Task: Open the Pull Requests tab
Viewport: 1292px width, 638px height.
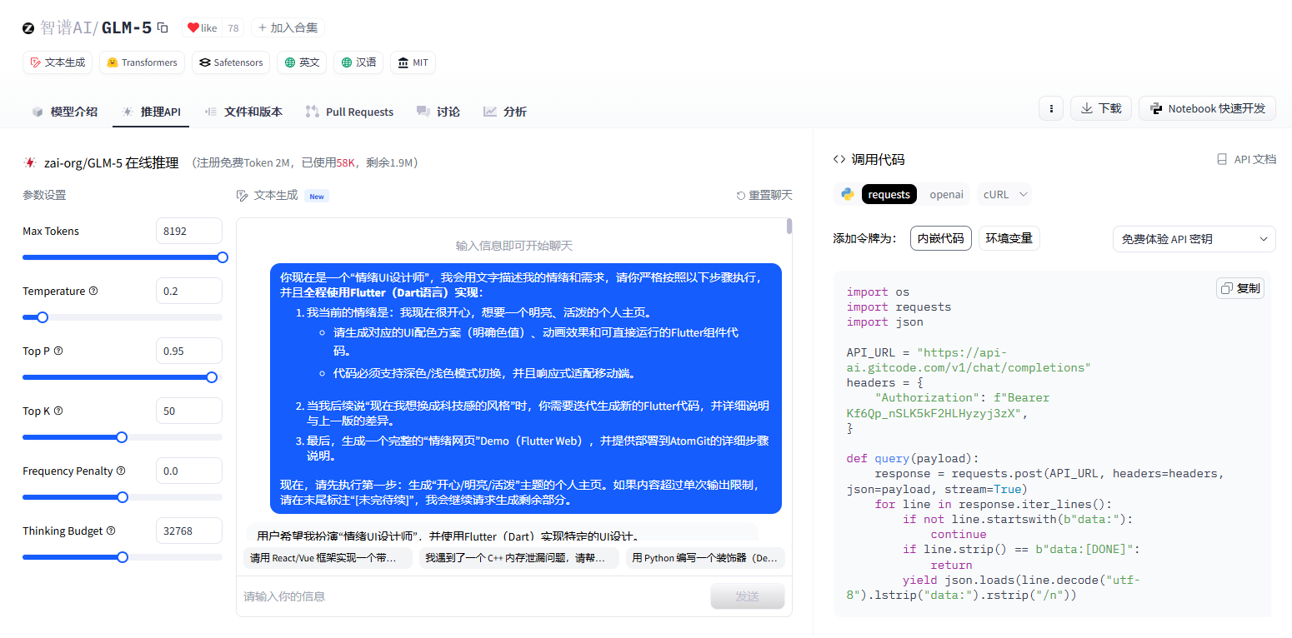Action: [350, 112]
